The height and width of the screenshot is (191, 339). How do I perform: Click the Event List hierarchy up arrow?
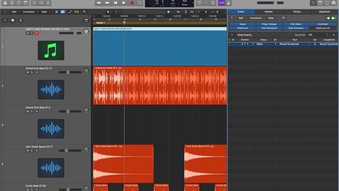[x=232, y=18]
